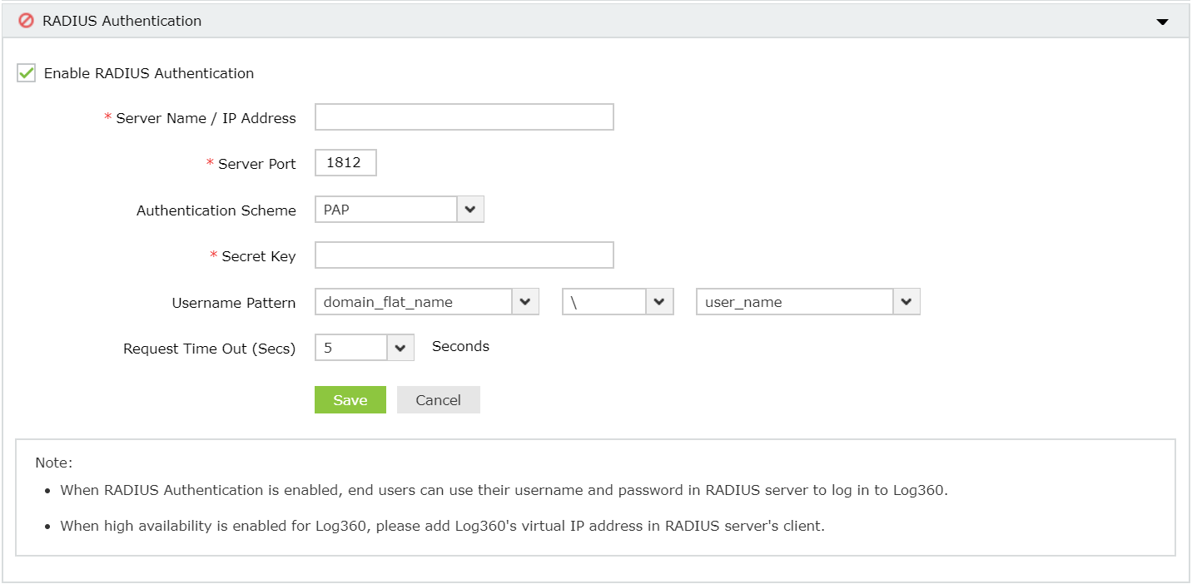Click the RADIUS Authentication blocked status icon
Screen dimensions: 1192x584
click(x=24, y=21)
